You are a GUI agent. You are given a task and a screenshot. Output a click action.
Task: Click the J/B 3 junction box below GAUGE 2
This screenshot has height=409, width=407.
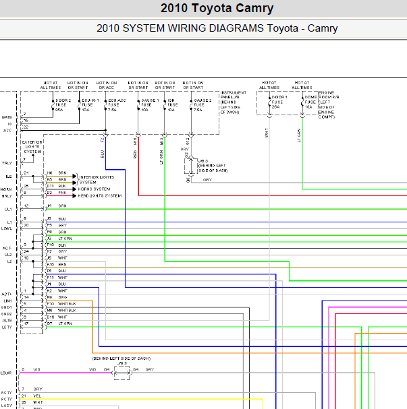pyautogui.click(x=190, y=166)
